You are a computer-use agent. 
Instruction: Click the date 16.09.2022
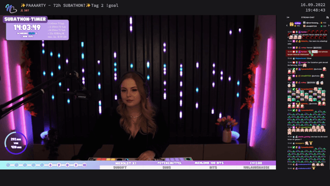click(x=313, y=5)
